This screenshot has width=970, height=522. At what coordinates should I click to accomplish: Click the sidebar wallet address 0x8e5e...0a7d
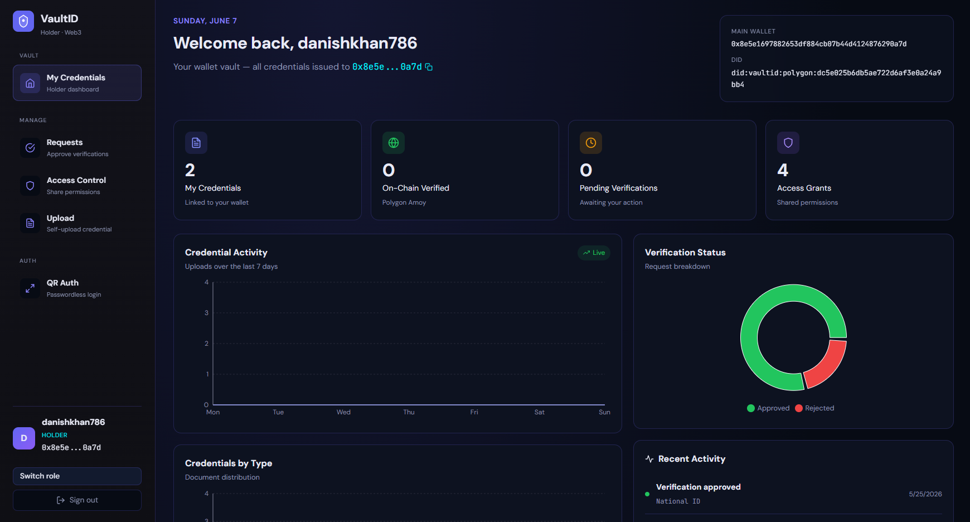coord(71,447)
